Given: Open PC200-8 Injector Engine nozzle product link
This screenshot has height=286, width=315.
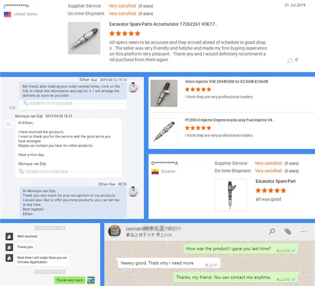Looking at the screenshot, I should [x=230, y=120].
